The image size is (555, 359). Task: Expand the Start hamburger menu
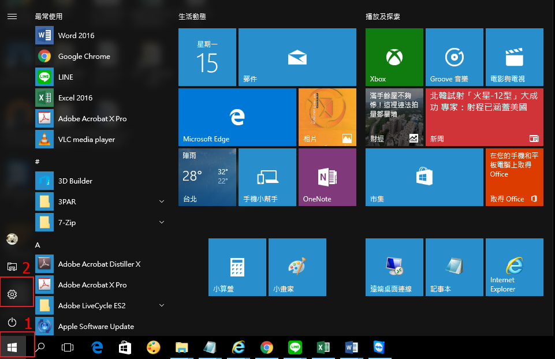point(12,16)
